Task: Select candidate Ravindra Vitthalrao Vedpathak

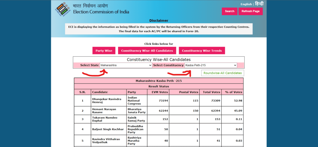Action: click(106, 140)
